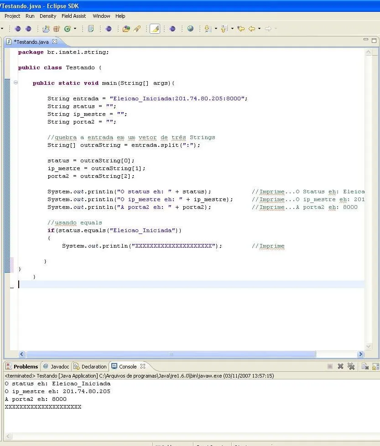The height and width of the screenshot is (446, 380).
Task: Click the yellow Back navigation arrow
Action: tap(251, 29)
